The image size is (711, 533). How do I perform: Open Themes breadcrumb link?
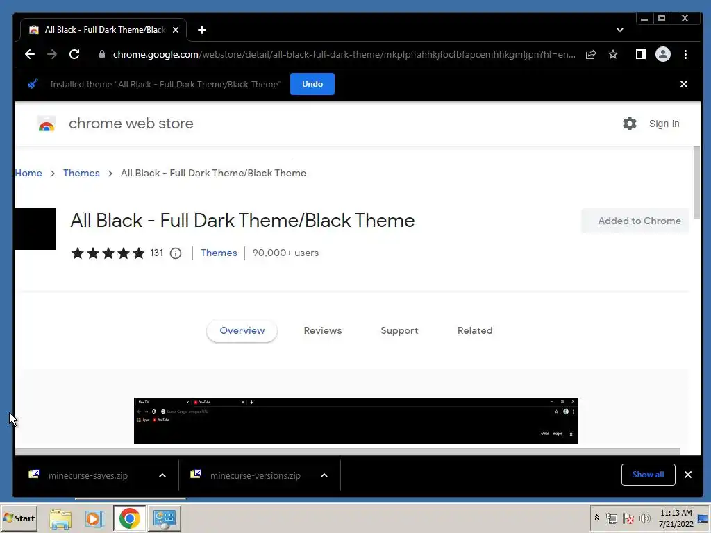(x=81, y=173)
